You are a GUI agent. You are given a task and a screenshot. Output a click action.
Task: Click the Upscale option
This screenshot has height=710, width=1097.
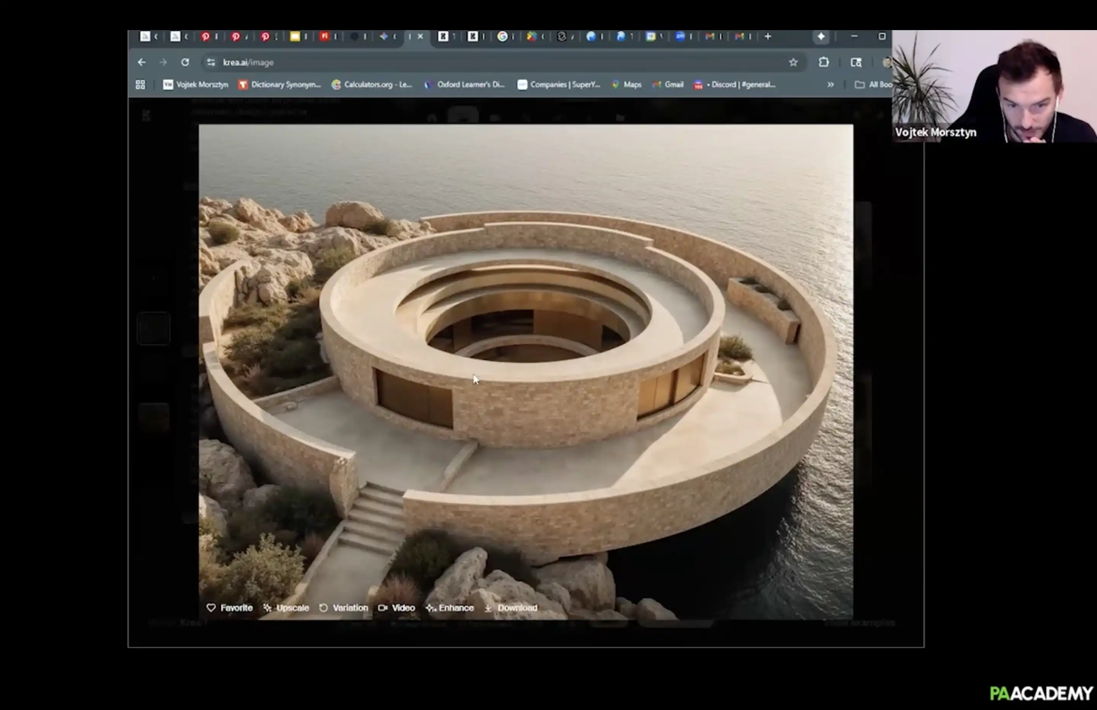tap(286, 608)
